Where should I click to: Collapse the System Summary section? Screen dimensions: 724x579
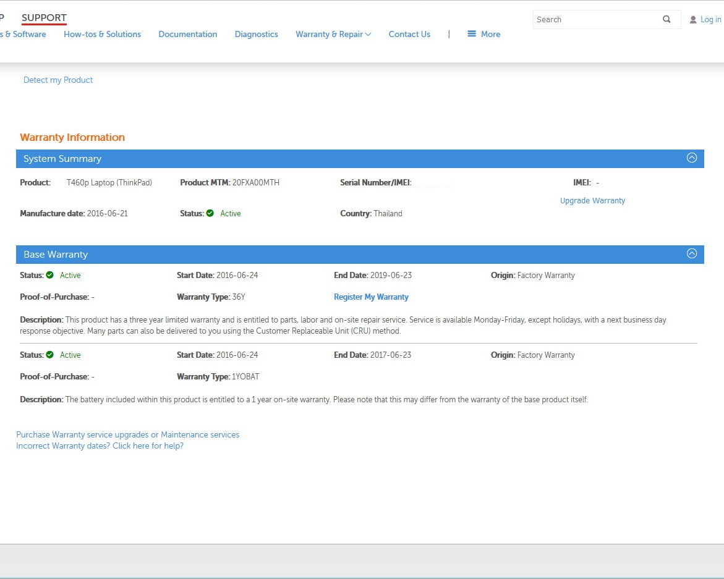click(691, 158)
